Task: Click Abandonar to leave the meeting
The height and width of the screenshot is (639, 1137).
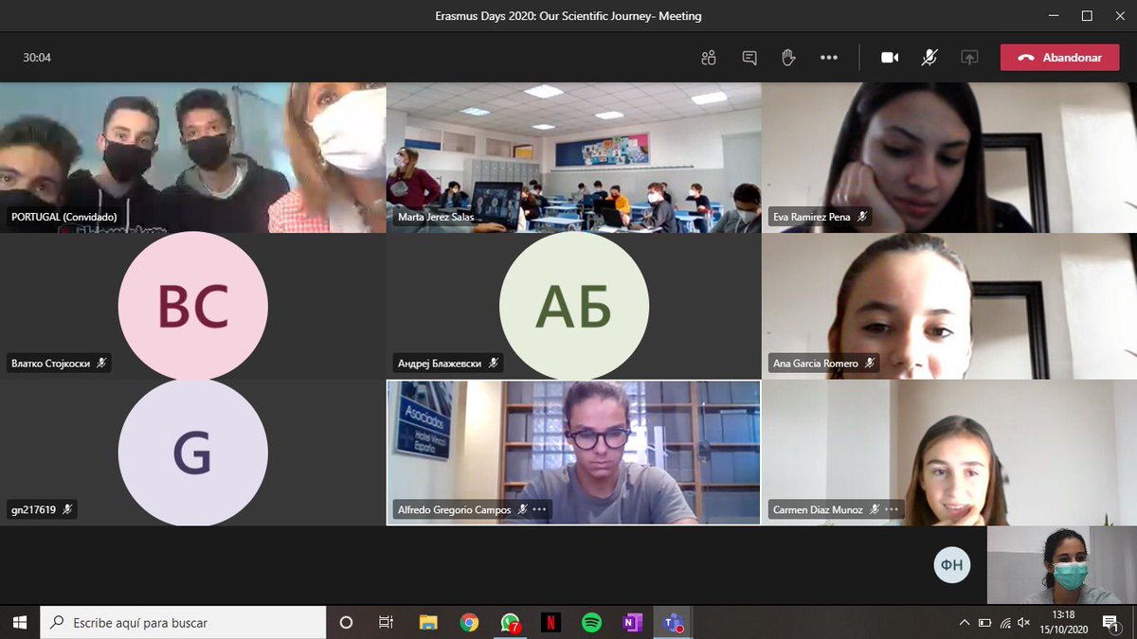Action: click(1059, 58)
